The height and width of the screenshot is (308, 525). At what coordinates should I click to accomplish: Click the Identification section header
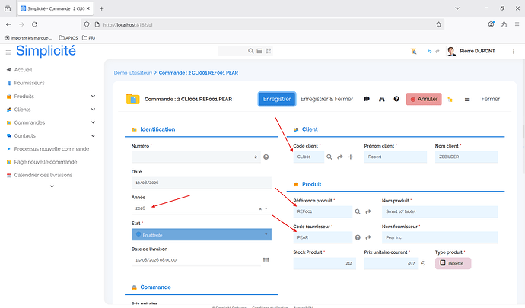(157, 129)
